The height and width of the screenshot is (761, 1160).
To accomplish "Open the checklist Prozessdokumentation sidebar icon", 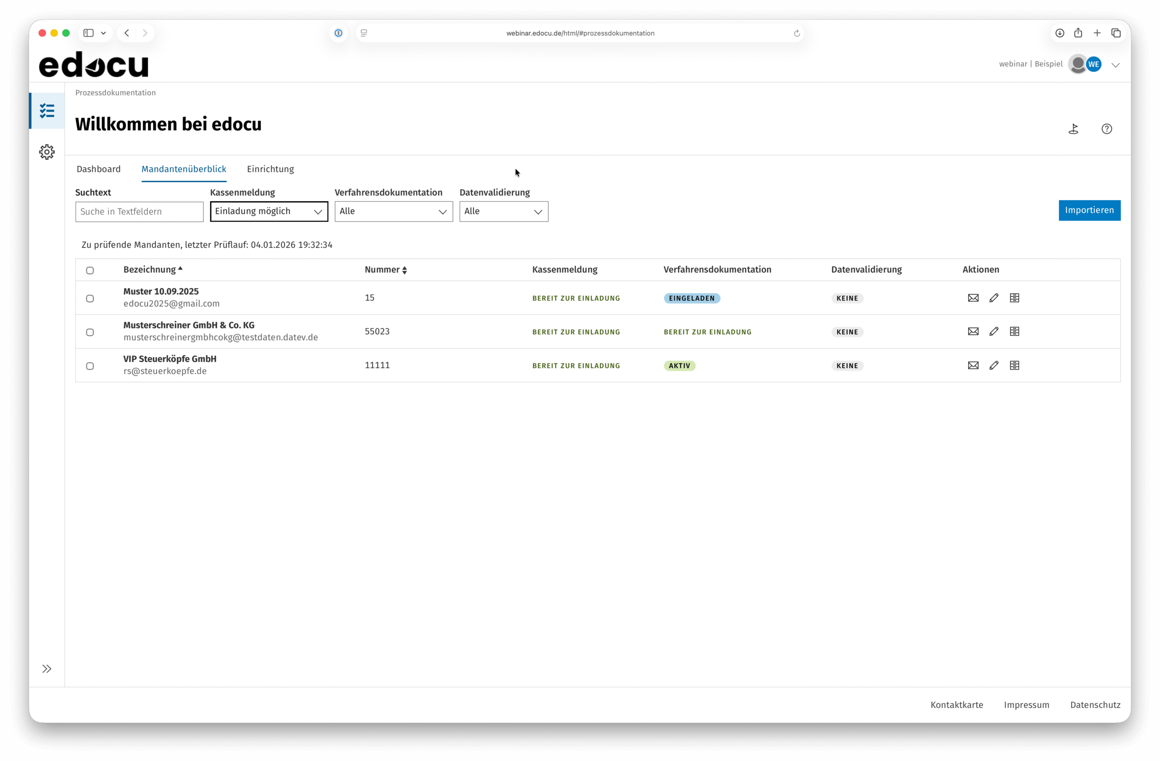I will [x=47, y=111].
